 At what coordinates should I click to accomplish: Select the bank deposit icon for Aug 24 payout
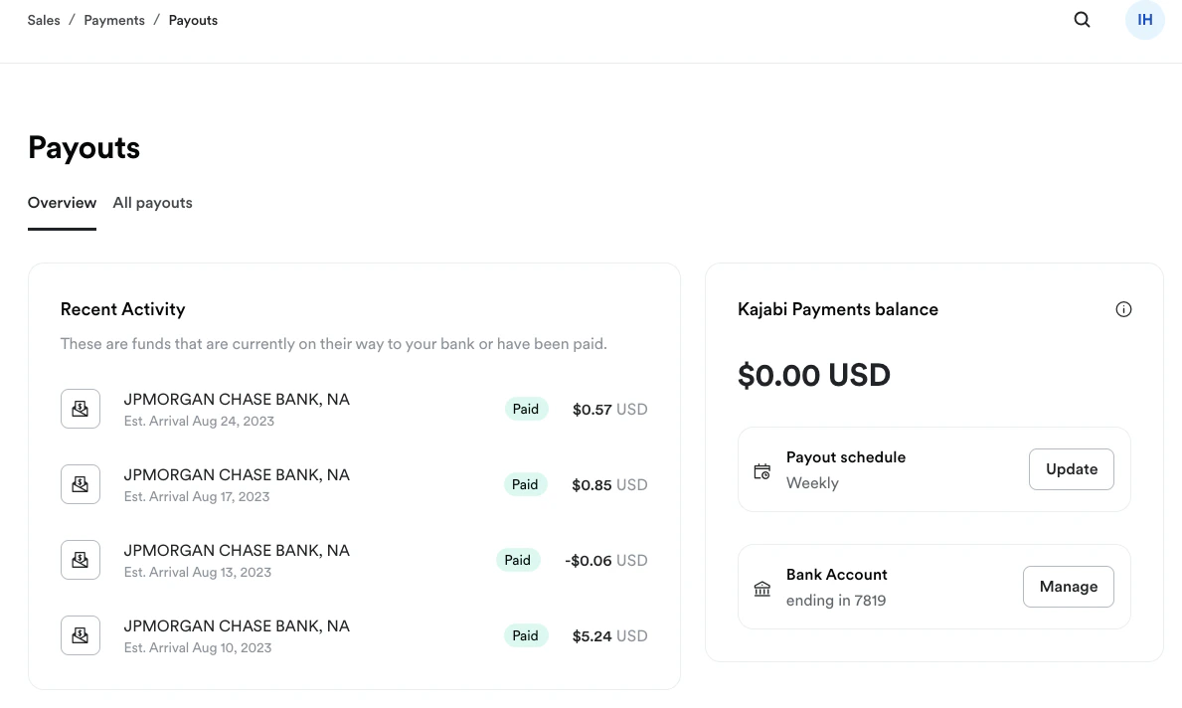point(80,409)
